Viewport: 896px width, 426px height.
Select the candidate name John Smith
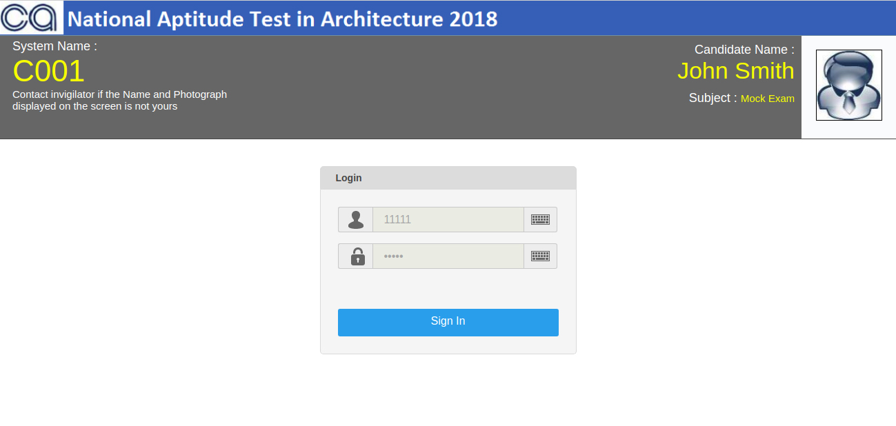[736, 71]
